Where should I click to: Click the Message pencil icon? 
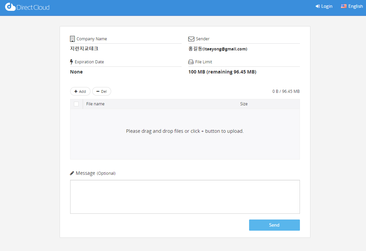pos(72,173)
